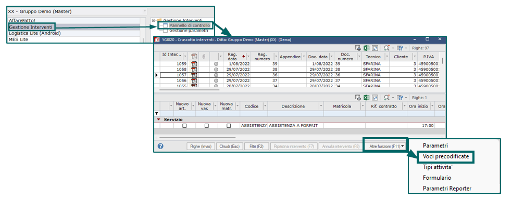Select Parametri from Altre funzioni menu
Screen dimensions: 512x201
435,145
